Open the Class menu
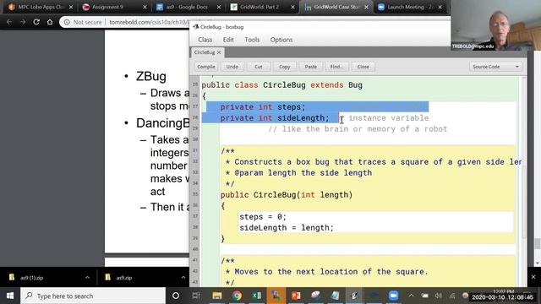This screenshot has height=304, width=541. [x=205, y=40]
